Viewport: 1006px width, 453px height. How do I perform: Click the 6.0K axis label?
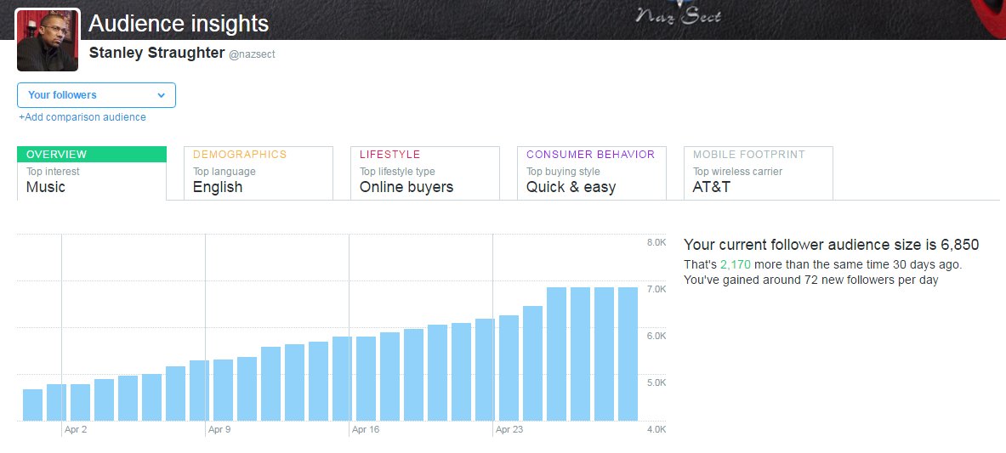coord(656,337)
